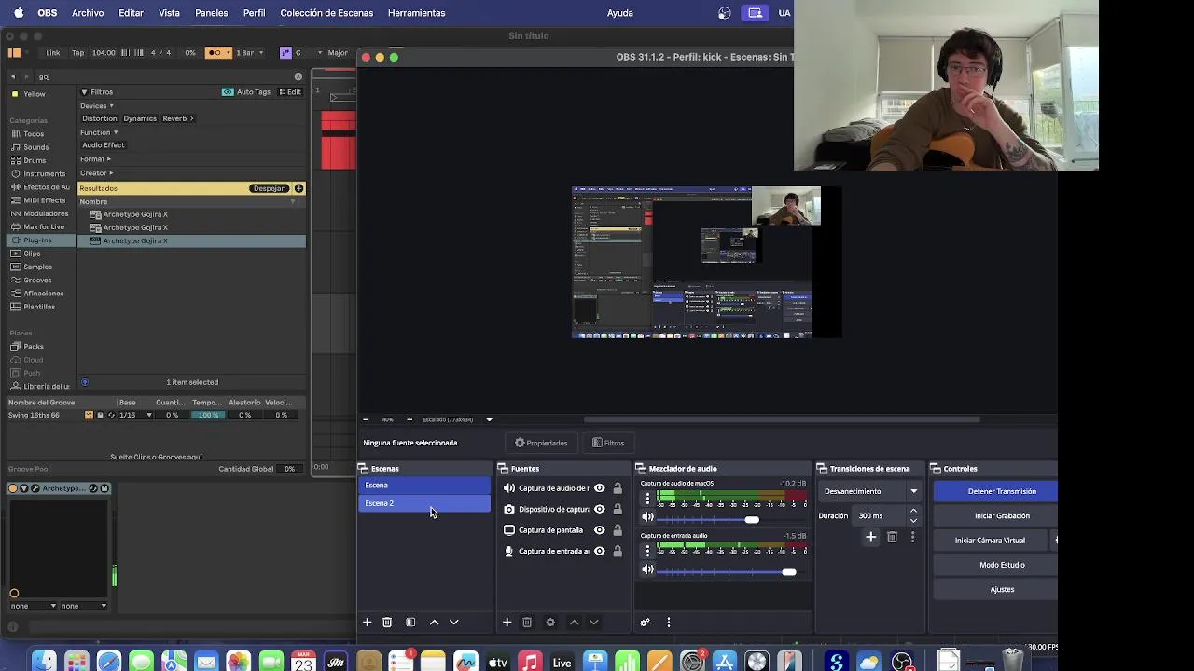Expand Devices filter group
This screenshot has height=671, width=1194.
pyautogui.click(x=97, y=105)
